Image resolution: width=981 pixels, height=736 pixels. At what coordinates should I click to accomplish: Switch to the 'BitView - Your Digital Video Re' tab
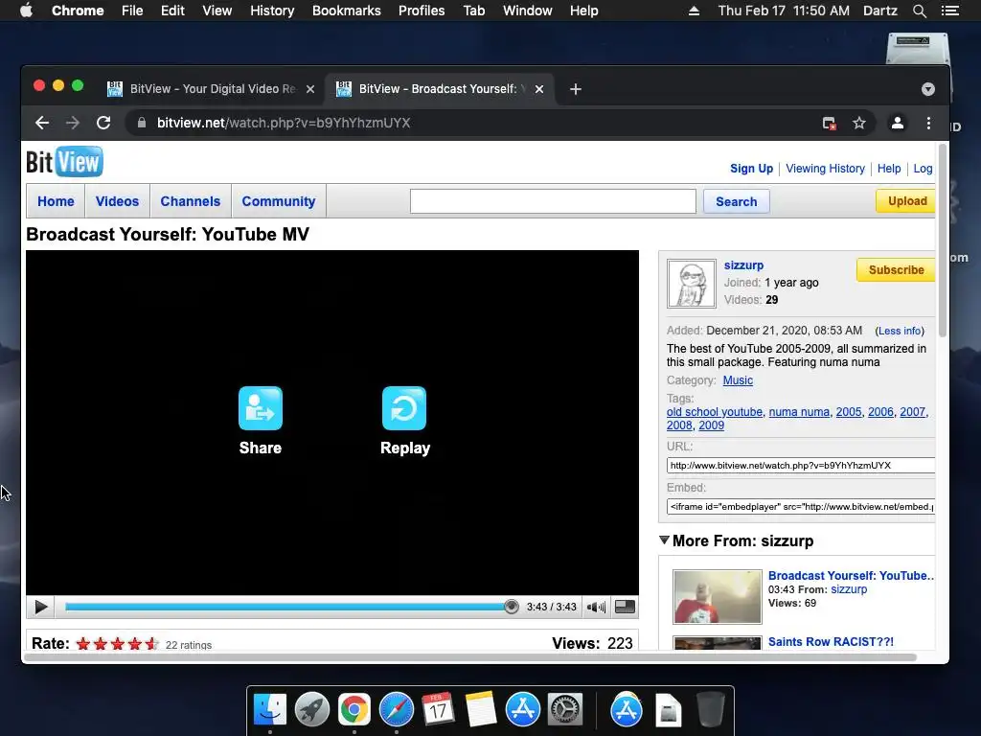point(212,89)
